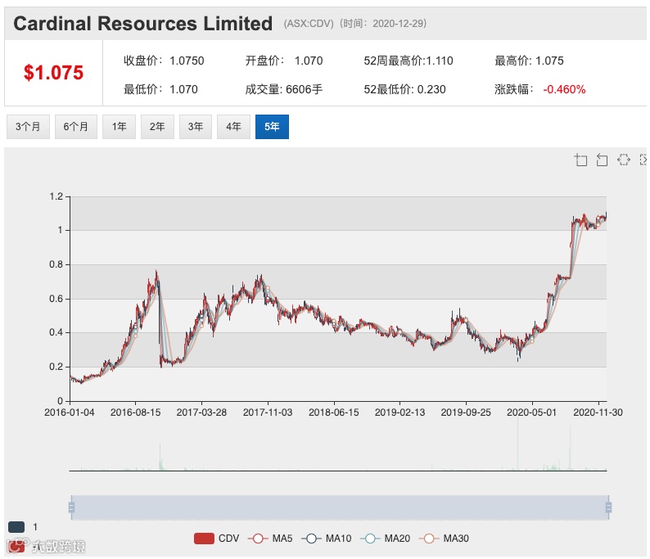This screenshot has height=559, width=650.
Task: Click the zoom reset back arrow icon
Action: click(602, 160)
